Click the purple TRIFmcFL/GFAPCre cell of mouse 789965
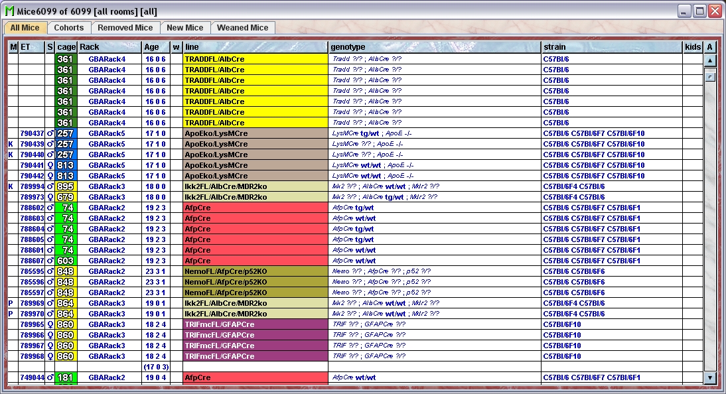The height and width of the screenshot is (394, 726). pyautogui.click(x=255, y=324)
